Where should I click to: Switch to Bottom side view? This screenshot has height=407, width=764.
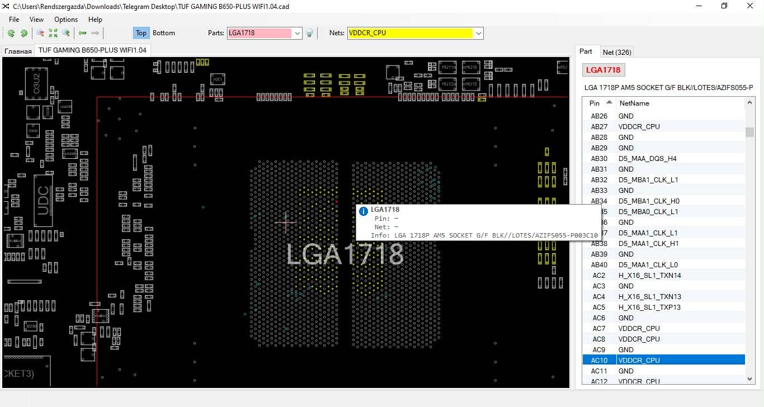coord(164,33)
